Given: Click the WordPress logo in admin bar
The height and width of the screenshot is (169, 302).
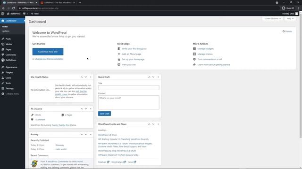Looking at the screenshot, I should tap(3, 14).
